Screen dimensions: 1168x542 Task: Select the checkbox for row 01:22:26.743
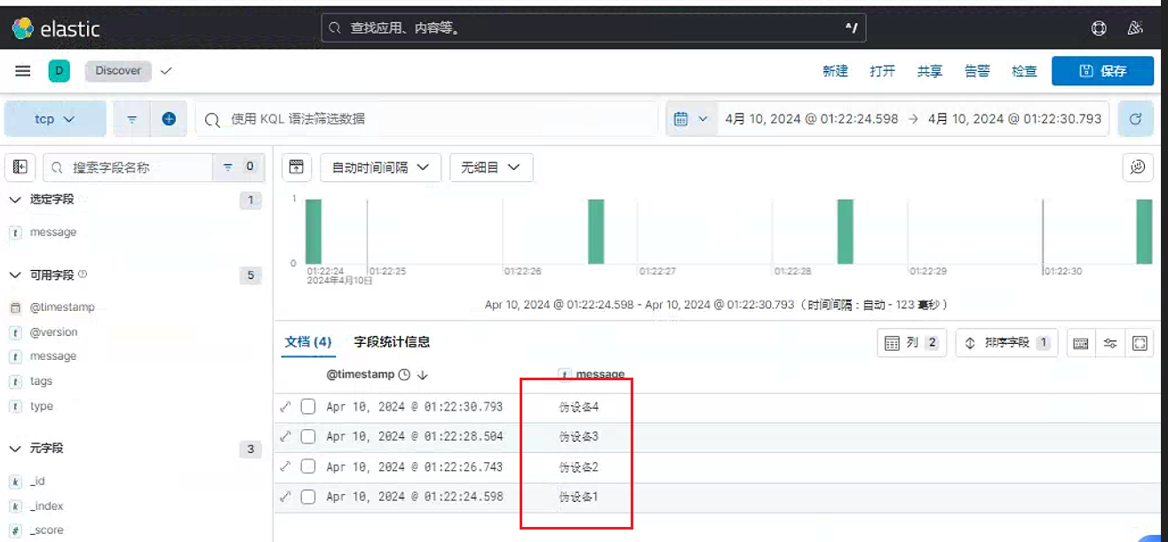click(x=308, y=466)
